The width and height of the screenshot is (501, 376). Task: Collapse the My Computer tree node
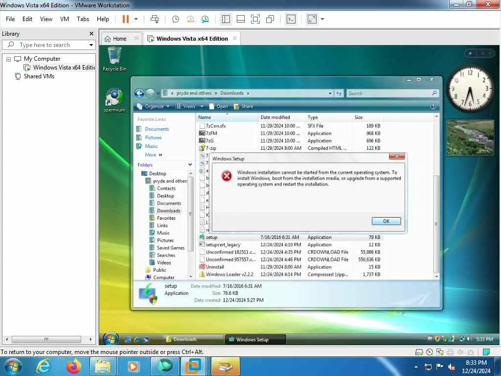[x=9, y=59]
